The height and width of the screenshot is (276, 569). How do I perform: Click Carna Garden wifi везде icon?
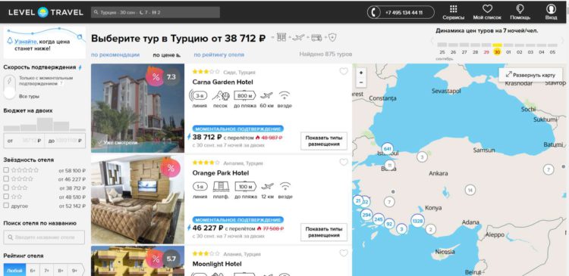284,95
